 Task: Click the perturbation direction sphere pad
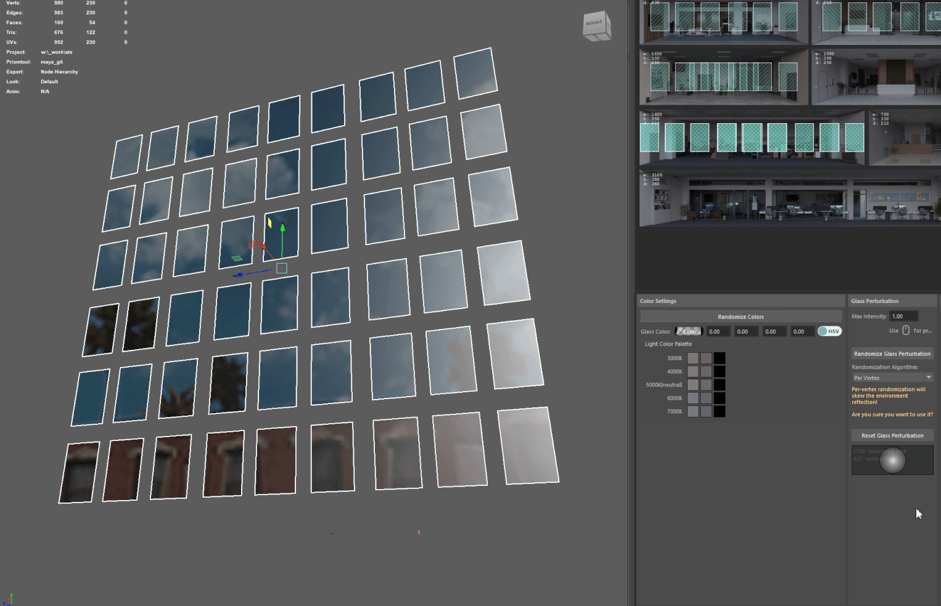[x=892, y=460]
